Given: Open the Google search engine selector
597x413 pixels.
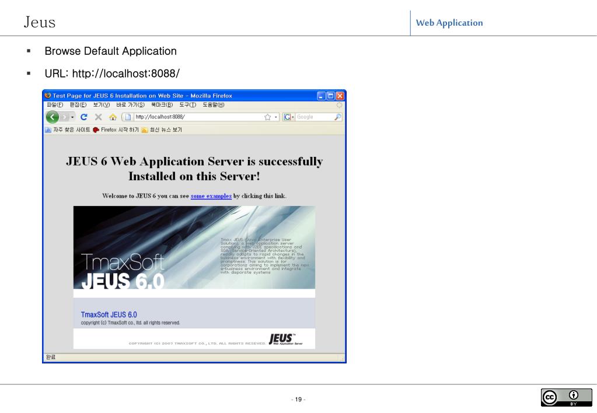Looking at the screenshot, I should [289, 117].
